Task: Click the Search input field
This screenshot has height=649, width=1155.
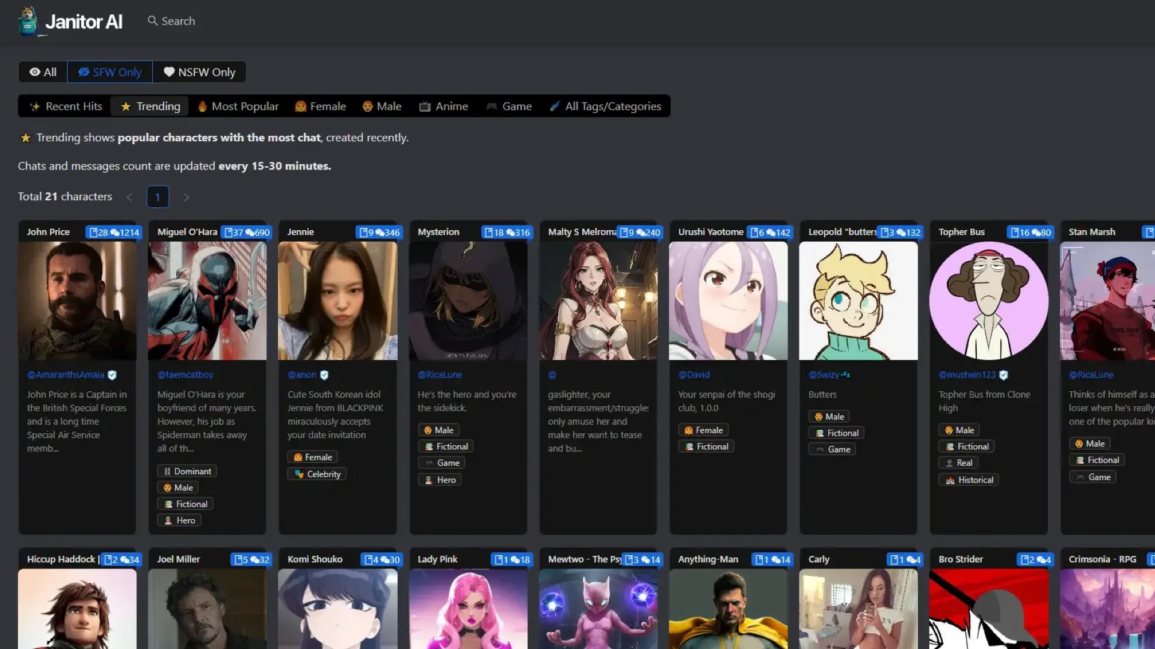Action: coord(178,21)
